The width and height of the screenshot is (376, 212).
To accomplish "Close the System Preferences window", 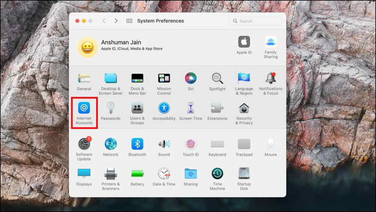I will tap(77, 21).
